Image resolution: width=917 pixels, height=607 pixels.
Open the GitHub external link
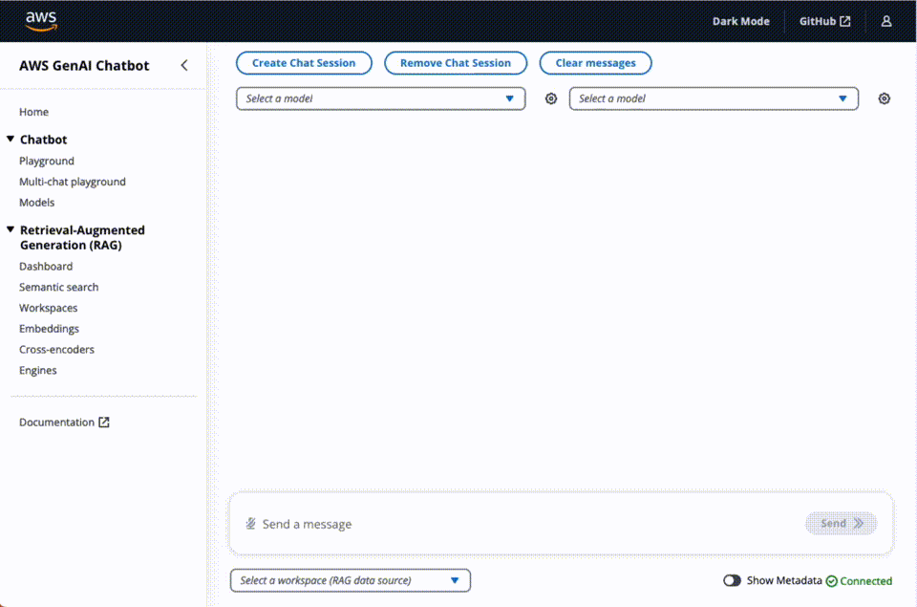824,21
